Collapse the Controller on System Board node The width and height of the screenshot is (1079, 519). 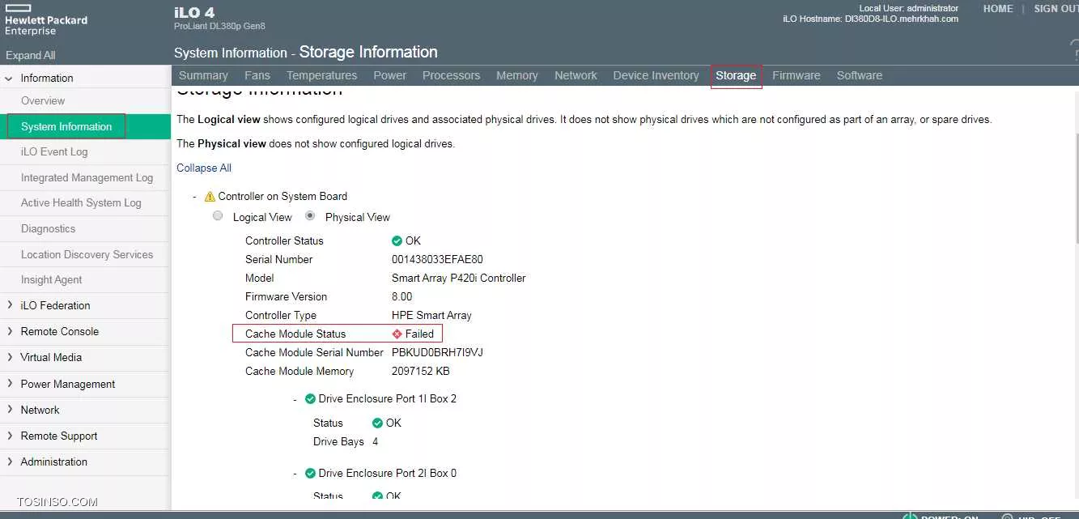tap(194, 196)
